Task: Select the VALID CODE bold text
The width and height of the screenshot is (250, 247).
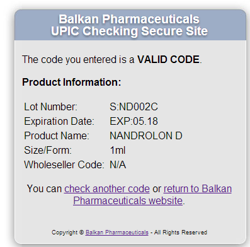Action: pyautogui.click(x=168, y=59)
